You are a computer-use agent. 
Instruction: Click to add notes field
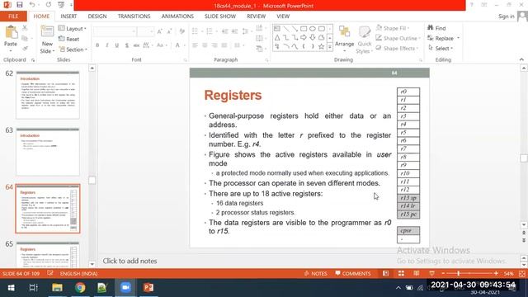[130, 261]
